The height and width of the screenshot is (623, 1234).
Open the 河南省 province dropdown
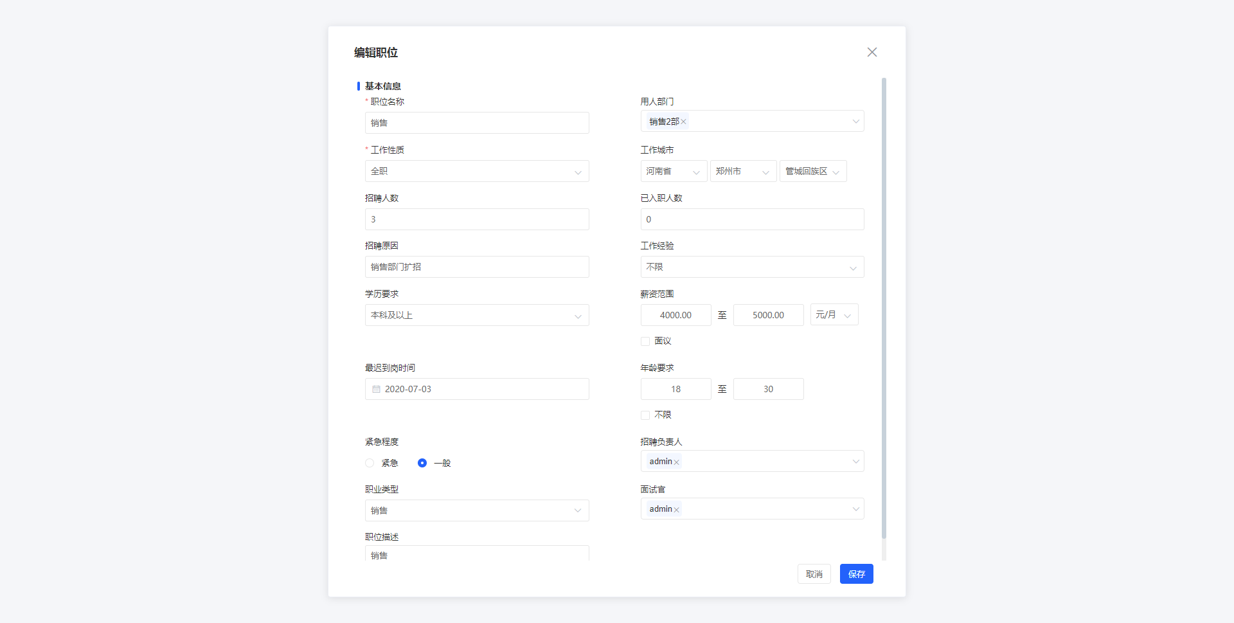[x=674, y=171]
